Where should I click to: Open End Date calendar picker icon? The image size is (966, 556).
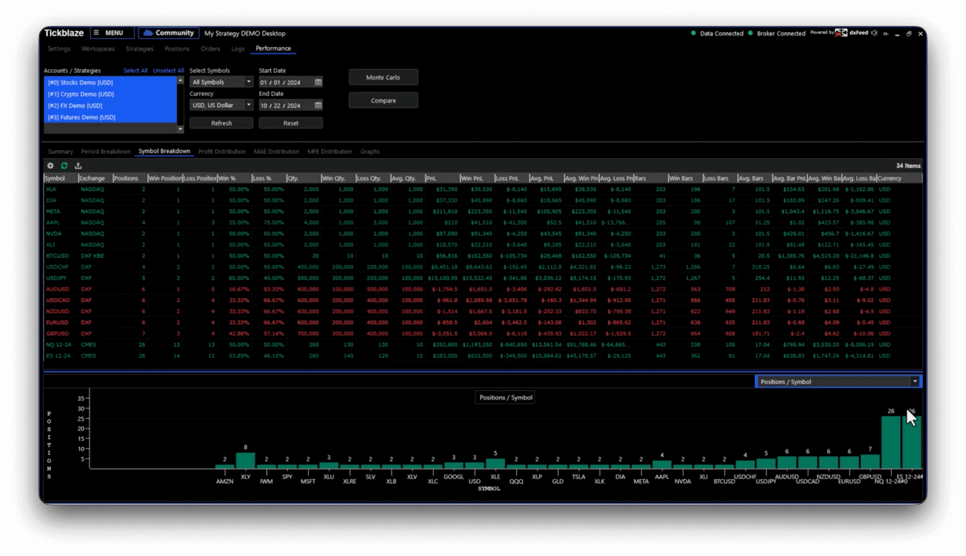[318, 106]
